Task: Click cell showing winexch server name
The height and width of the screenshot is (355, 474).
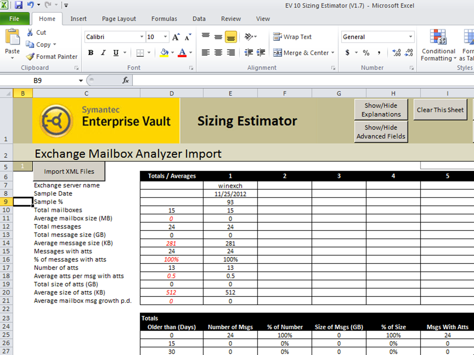Action: 230,186
